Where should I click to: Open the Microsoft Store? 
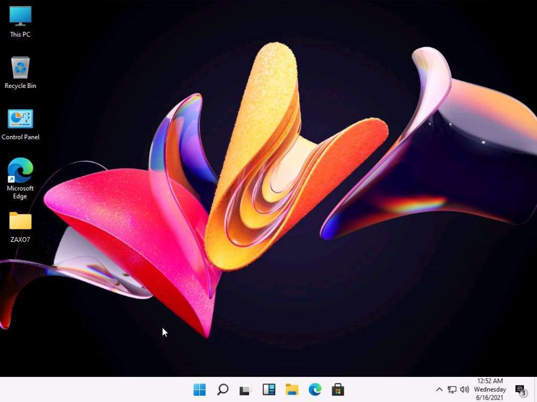(337, 389)
